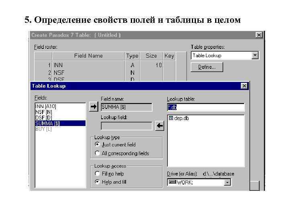Expand the Drive or Alias WORK dropdown
Image resolution: width=289 pixels, height=216 pixels.
[x=227, y=182]
